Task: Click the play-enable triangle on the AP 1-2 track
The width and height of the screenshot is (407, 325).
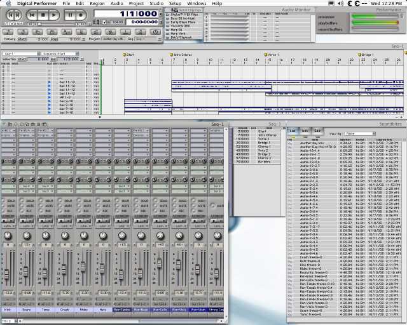Action: click(50, 98)
